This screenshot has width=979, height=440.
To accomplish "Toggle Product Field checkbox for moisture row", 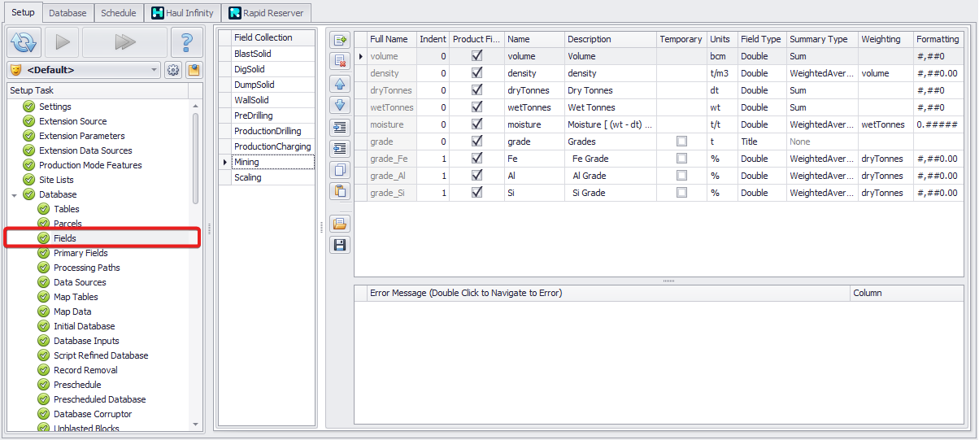I will [x=477, y=124].
